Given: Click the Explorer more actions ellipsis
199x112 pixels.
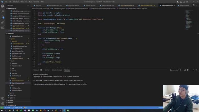Looking at the screenshot, I should 28,5.
